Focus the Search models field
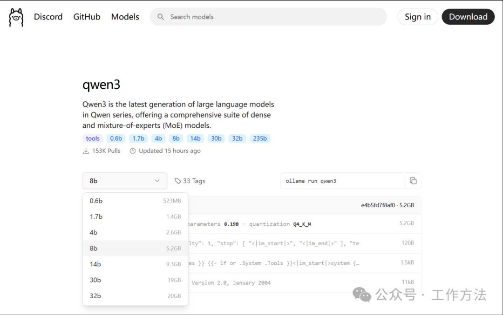The image size is (503, 315). pyautogui.click(x=268, y=17)
